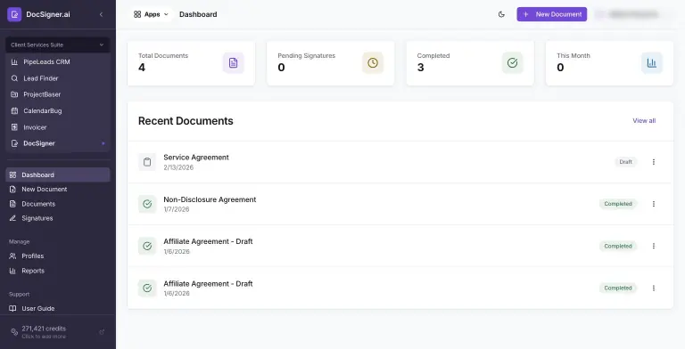The width and height of the screenshot is (685, 349).
Task: Open New Document in sidebar
Action: (58, 190)
